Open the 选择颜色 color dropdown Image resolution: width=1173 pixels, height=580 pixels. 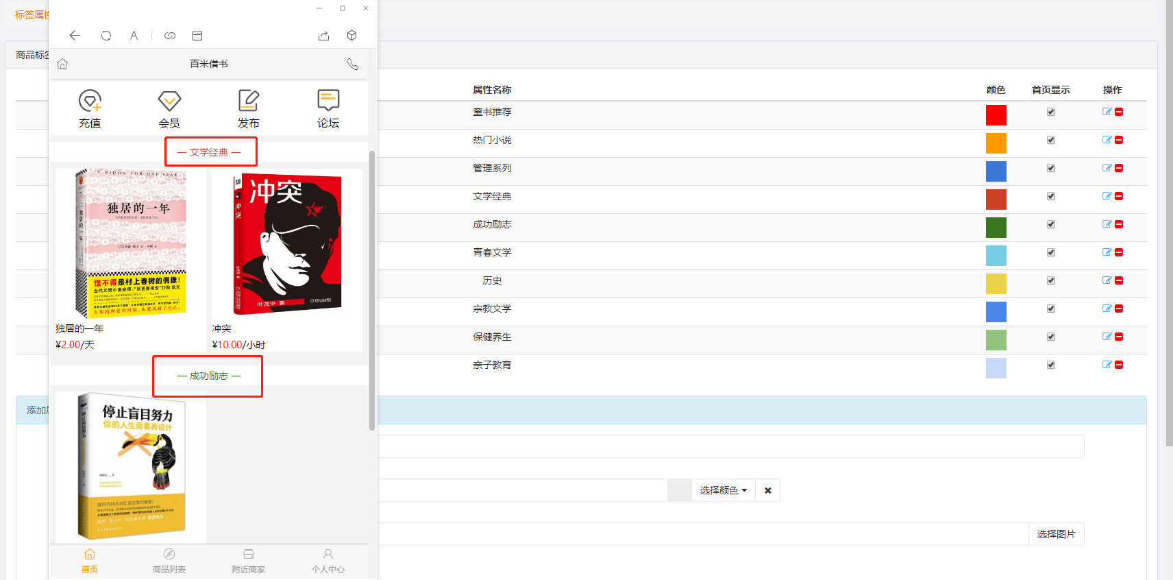[x=724, y=490]
